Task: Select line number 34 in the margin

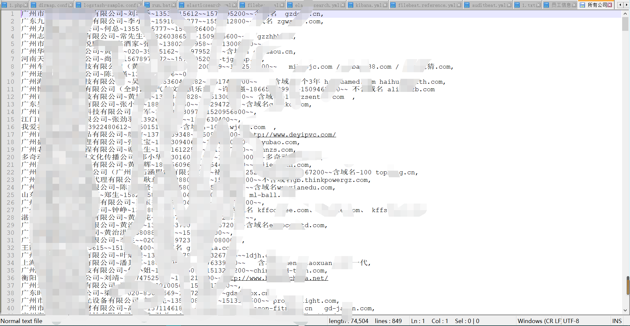Action: click(11, 263)
